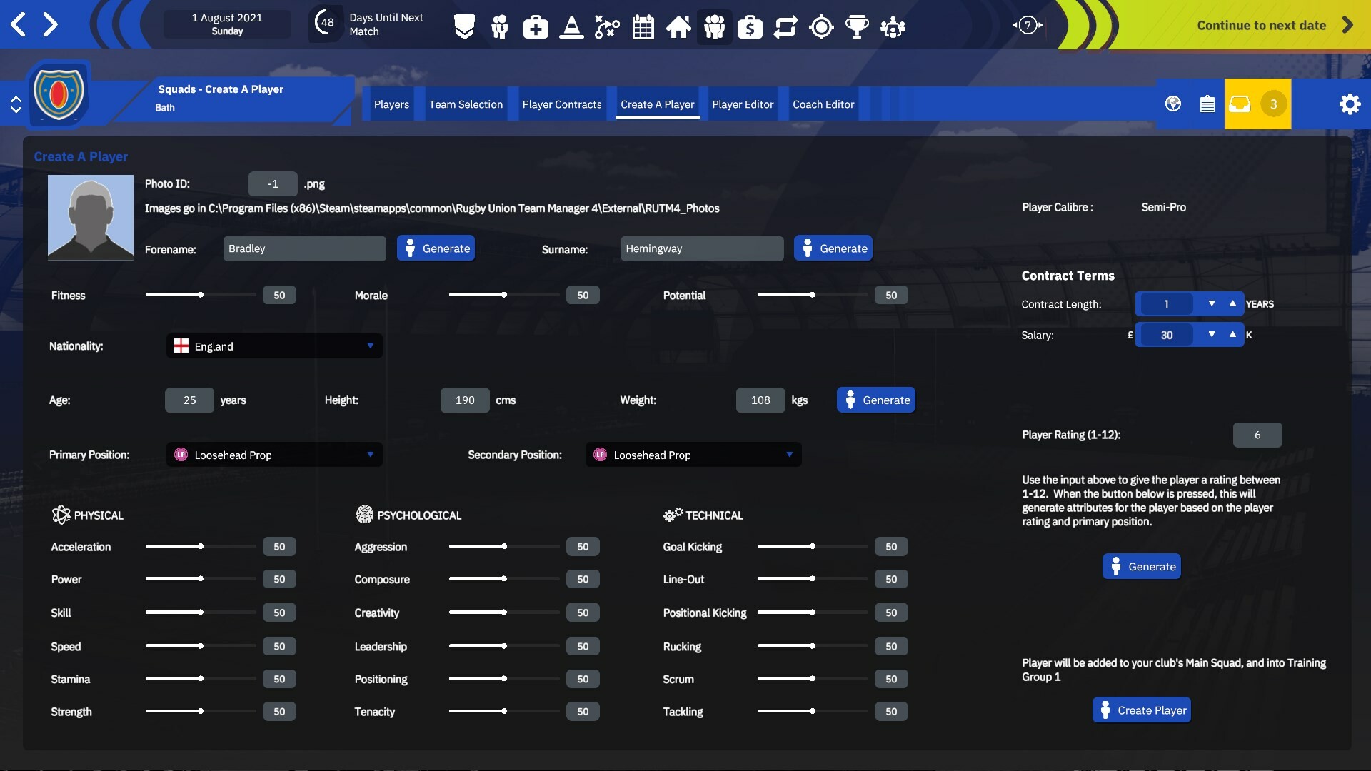The image size is (1371, 771).
Task: Switch to the Player Editor tab
Action: pyautogui.click(x=743, y=104)
